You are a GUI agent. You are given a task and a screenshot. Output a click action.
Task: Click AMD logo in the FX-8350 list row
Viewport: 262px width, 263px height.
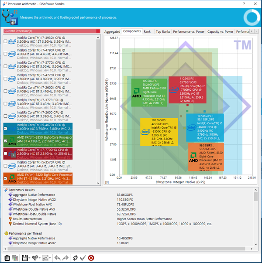tap(12, 141)
